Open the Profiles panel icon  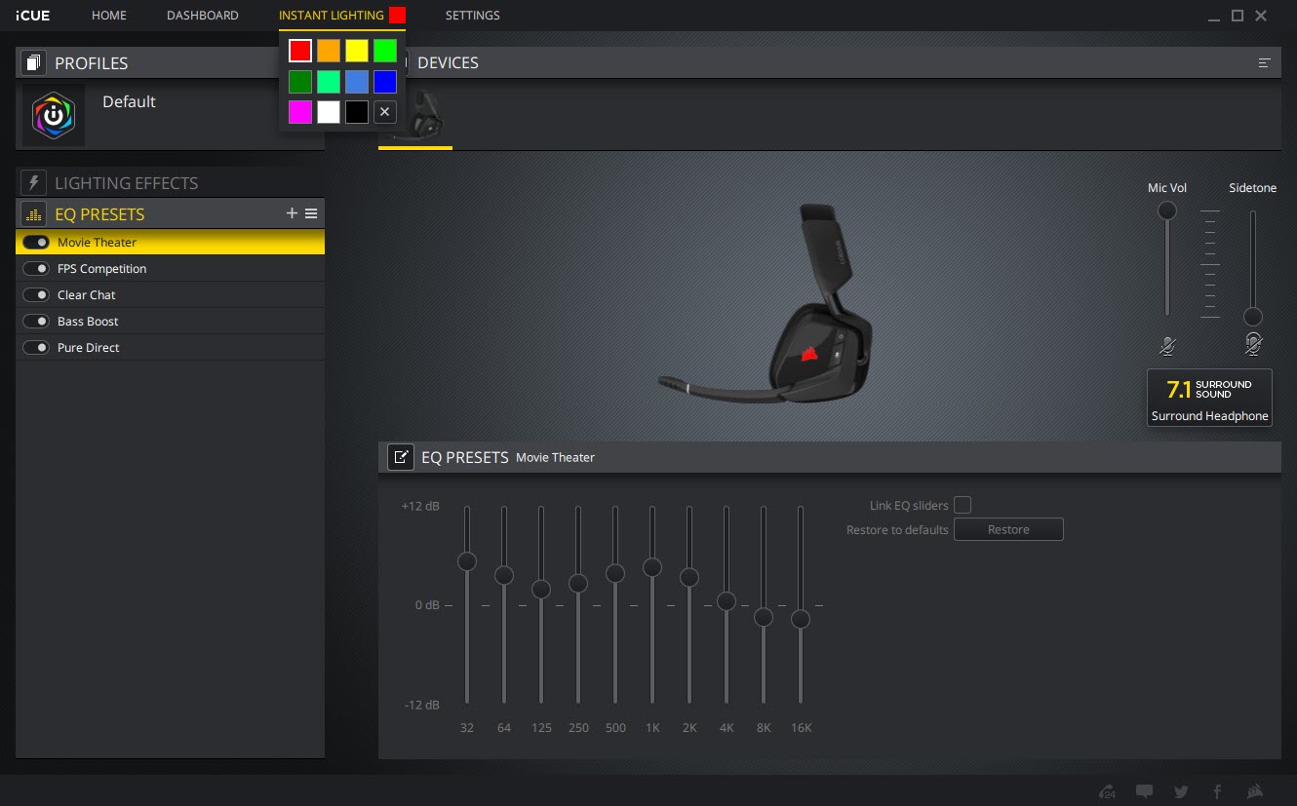click(34, 63)
